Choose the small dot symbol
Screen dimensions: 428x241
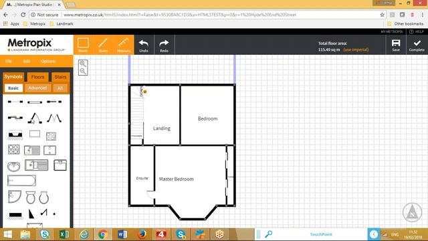coord(54,214)
